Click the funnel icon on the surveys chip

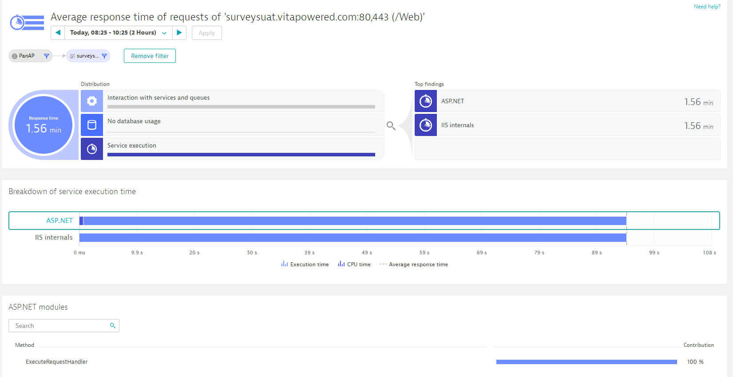point(104,56)
